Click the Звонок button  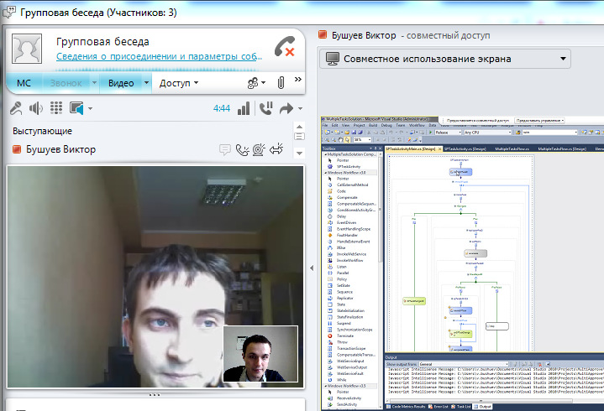pos(66,83)
